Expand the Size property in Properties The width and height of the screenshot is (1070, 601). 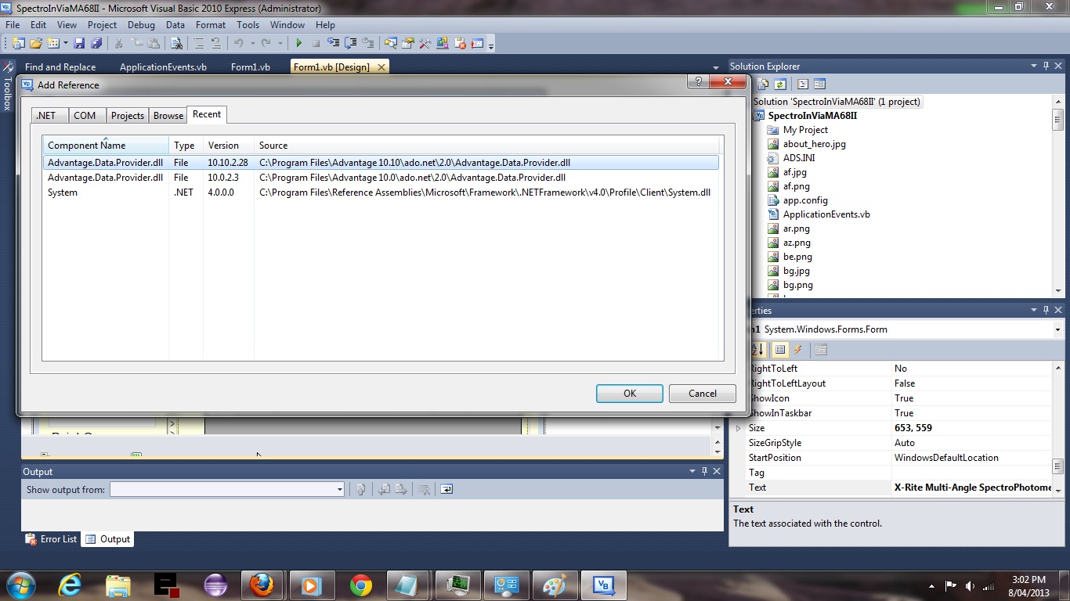tap(738, 428)
